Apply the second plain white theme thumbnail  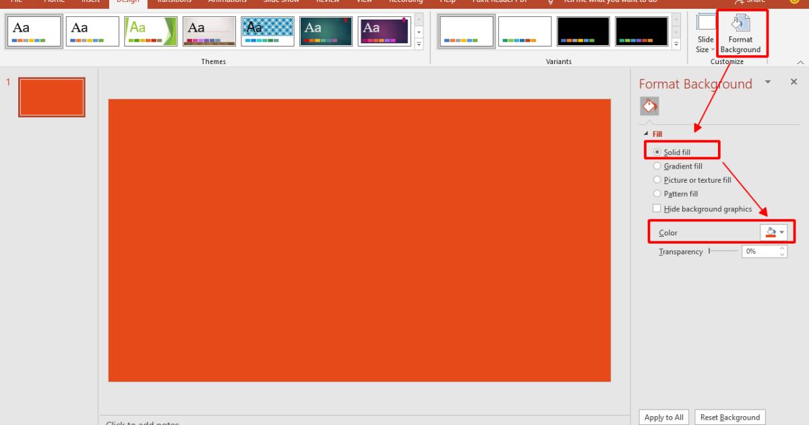pos(92,31)
